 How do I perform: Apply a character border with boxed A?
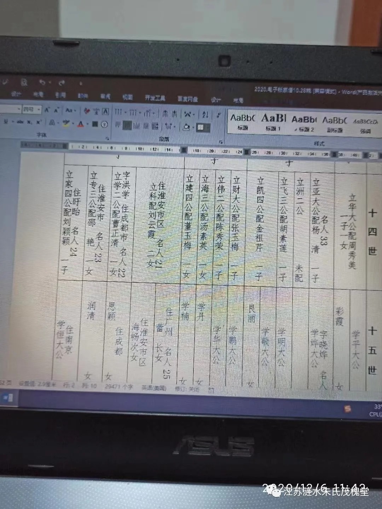pos(105,111)
